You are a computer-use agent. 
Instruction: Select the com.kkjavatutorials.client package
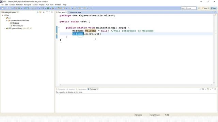click(x=20, y=20)
